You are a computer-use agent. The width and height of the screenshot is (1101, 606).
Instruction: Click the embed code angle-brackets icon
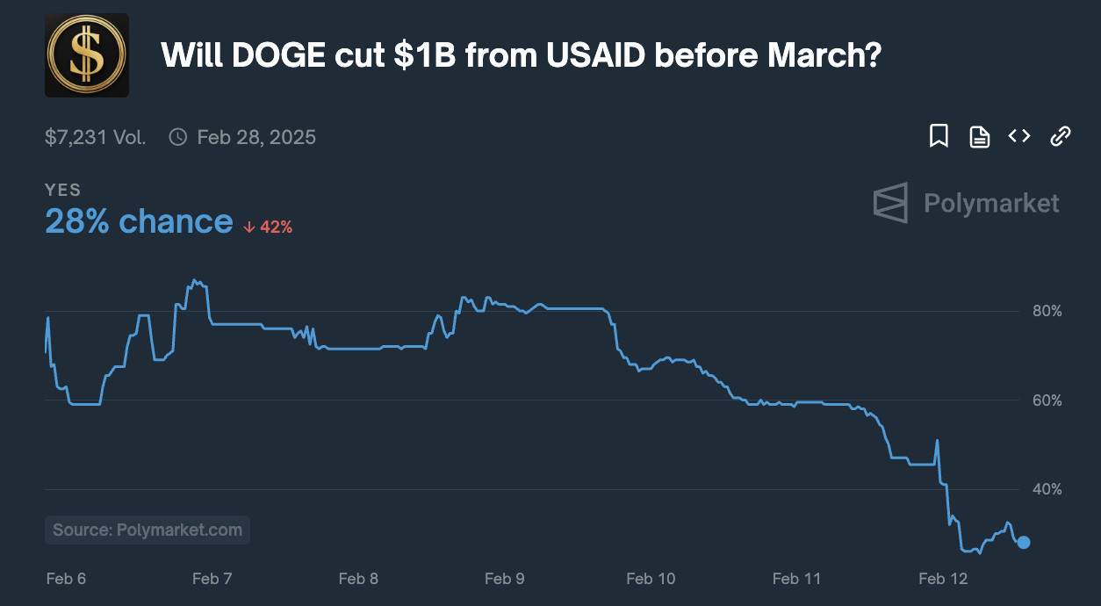click(1019, 136)
